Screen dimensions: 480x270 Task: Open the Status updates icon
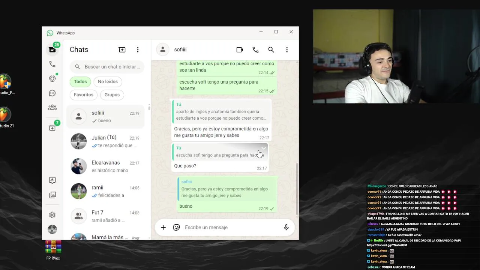52,78
